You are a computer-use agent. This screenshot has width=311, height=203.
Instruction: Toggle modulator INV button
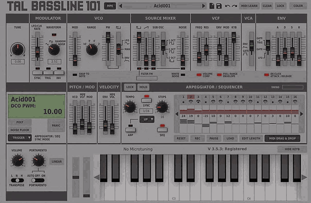(59, 73)
